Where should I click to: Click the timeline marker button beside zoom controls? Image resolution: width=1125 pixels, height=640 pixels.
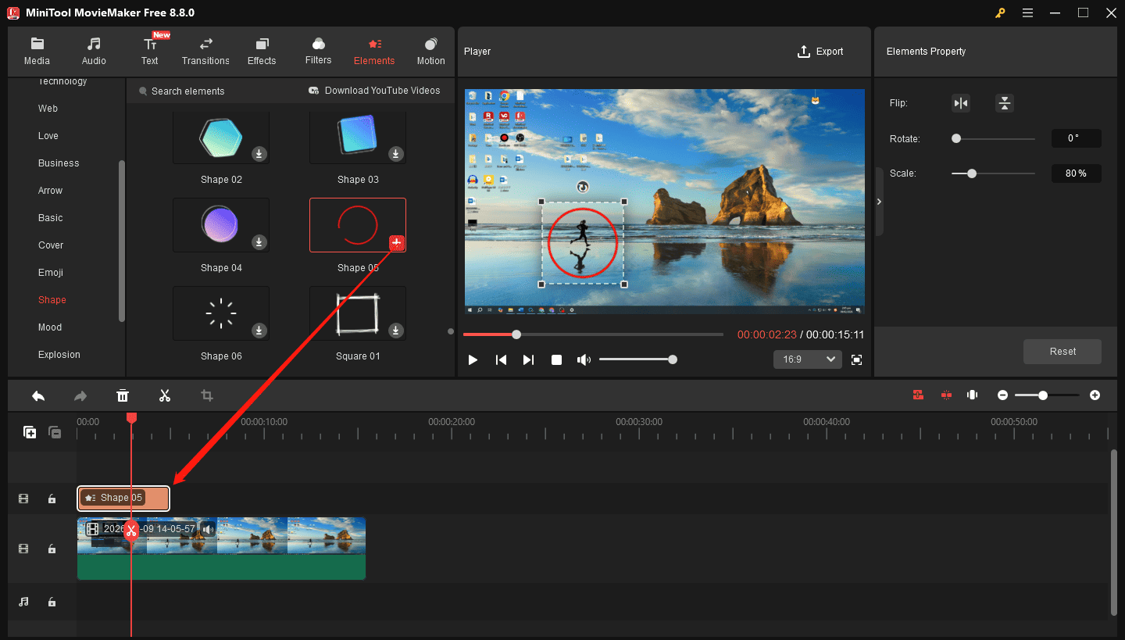click(x=973, y=395)
